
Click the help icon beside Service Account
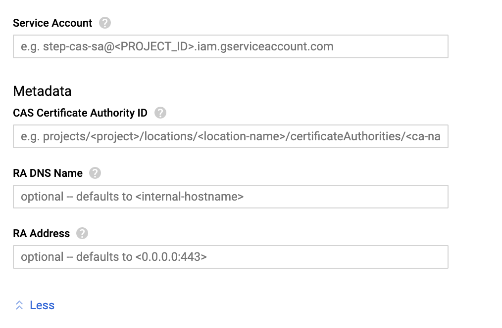tap(105, 23)
